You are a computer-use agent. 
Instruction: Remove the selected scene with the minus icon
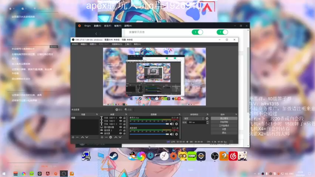(x=77, y=137)
